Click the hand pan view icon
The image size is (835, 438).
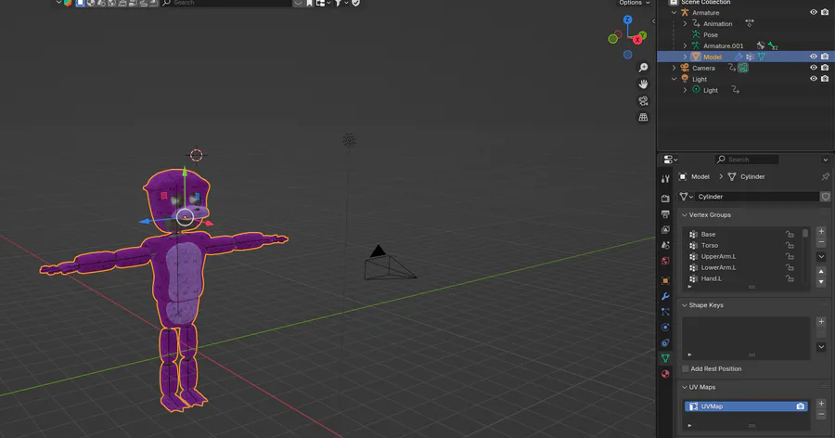click(643, 84)
